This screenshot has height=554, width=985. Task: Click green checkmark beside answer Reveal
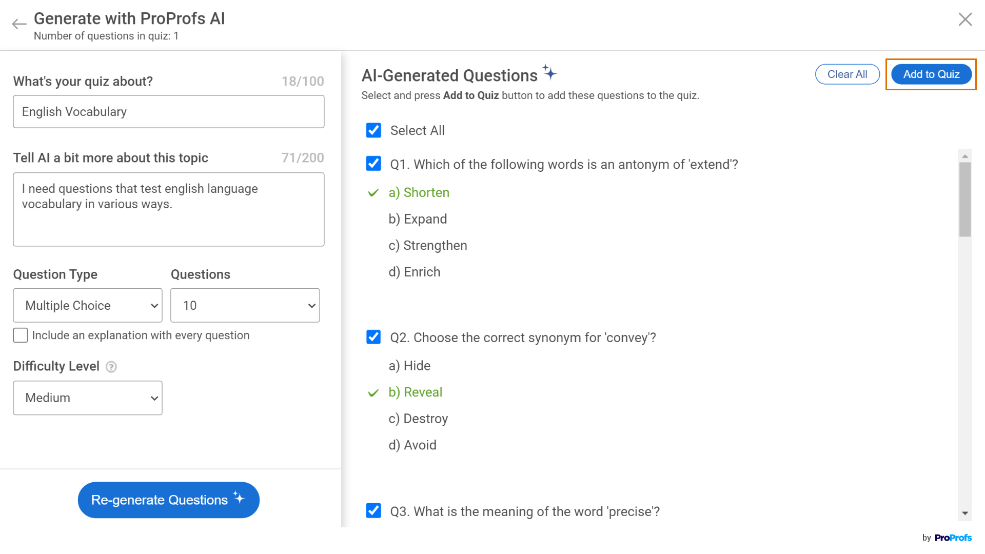point(373,393)
